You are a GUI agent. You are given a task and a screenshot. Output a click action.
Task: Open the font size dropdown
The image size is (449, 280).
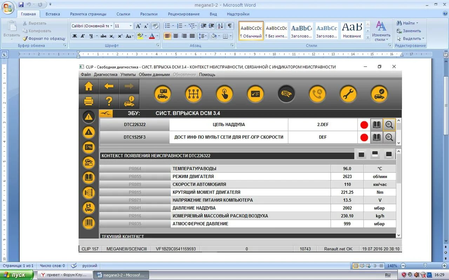[x=131, y=26]
